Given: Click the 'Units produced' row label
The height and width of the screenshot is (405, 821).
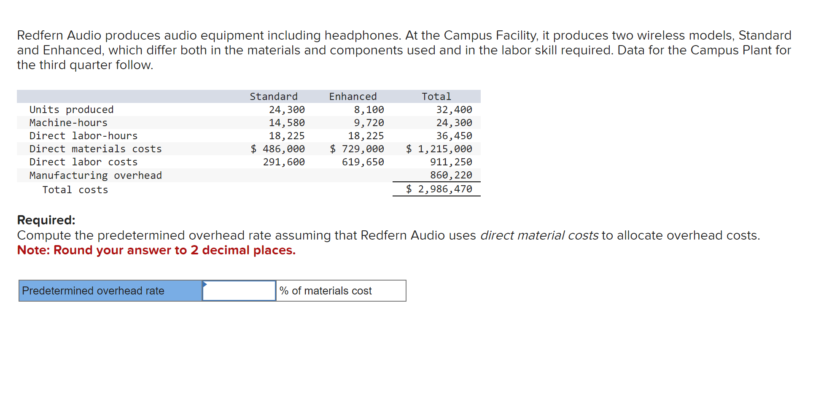Looking at the screenshot, I should (x=71, y=109).
